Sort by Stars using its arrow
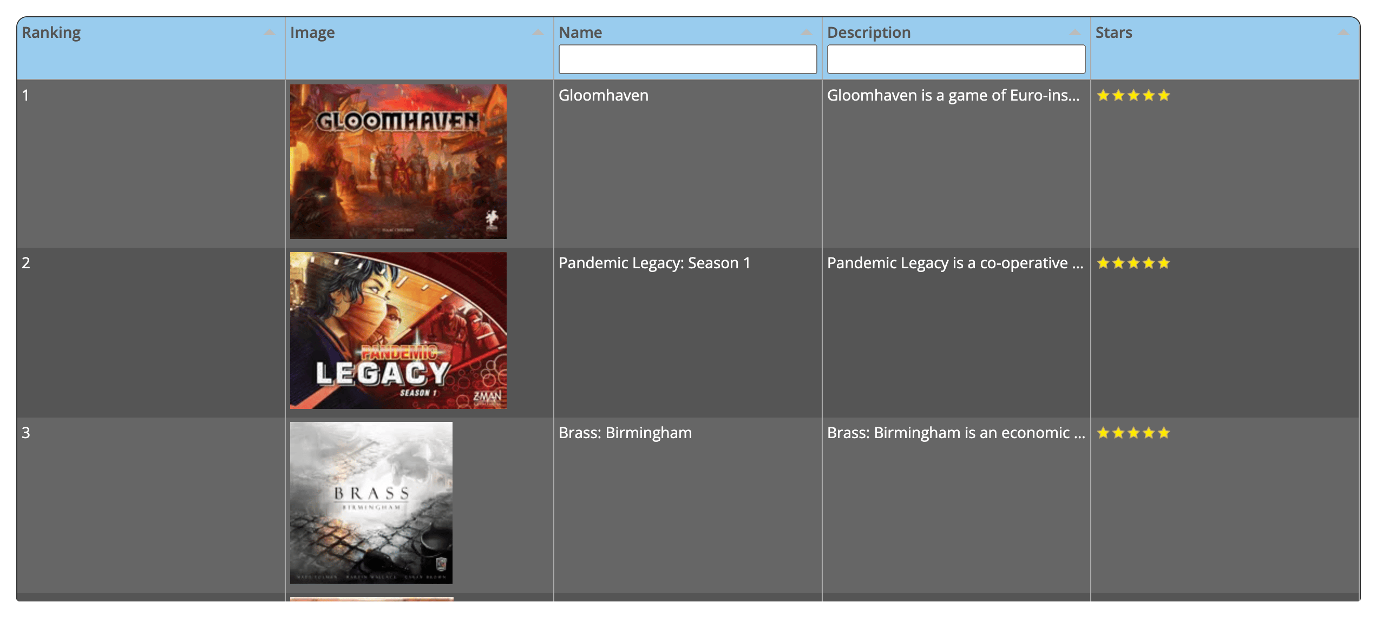 pyautogui.click(x=1344, y=33)
